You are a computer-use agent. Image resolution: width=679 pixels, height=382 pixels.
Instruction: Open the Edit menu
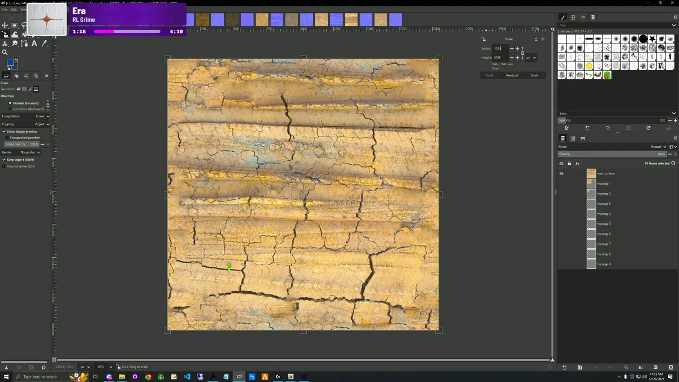point(14,10)
